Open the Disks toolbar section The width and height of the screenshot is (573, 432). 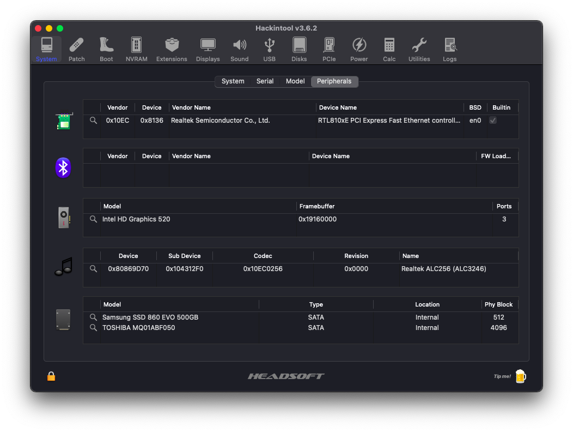click(x=299, y=50)
